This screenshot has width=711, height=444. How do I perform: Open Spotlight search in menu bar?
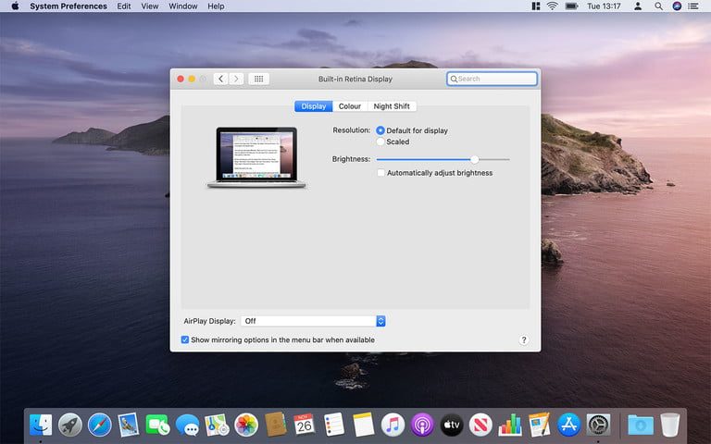click(x=658, y=6)
